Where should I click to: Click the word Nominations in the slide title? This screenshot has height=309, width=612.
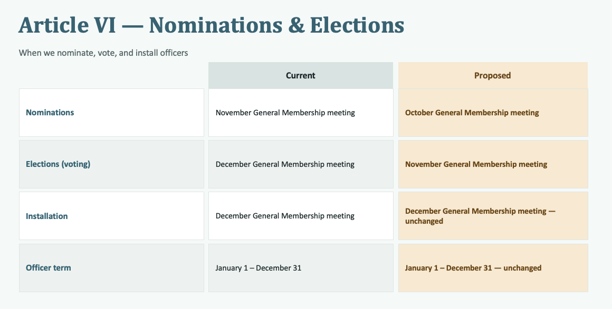coord(215,25)
